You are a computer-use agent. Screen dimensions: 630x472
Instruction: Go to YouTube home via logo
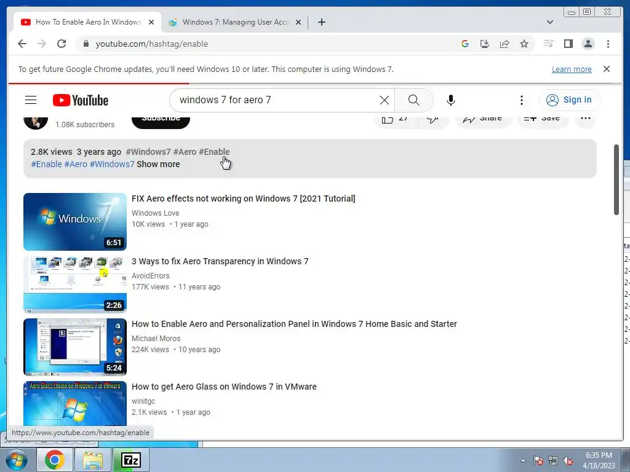(81, 100)
